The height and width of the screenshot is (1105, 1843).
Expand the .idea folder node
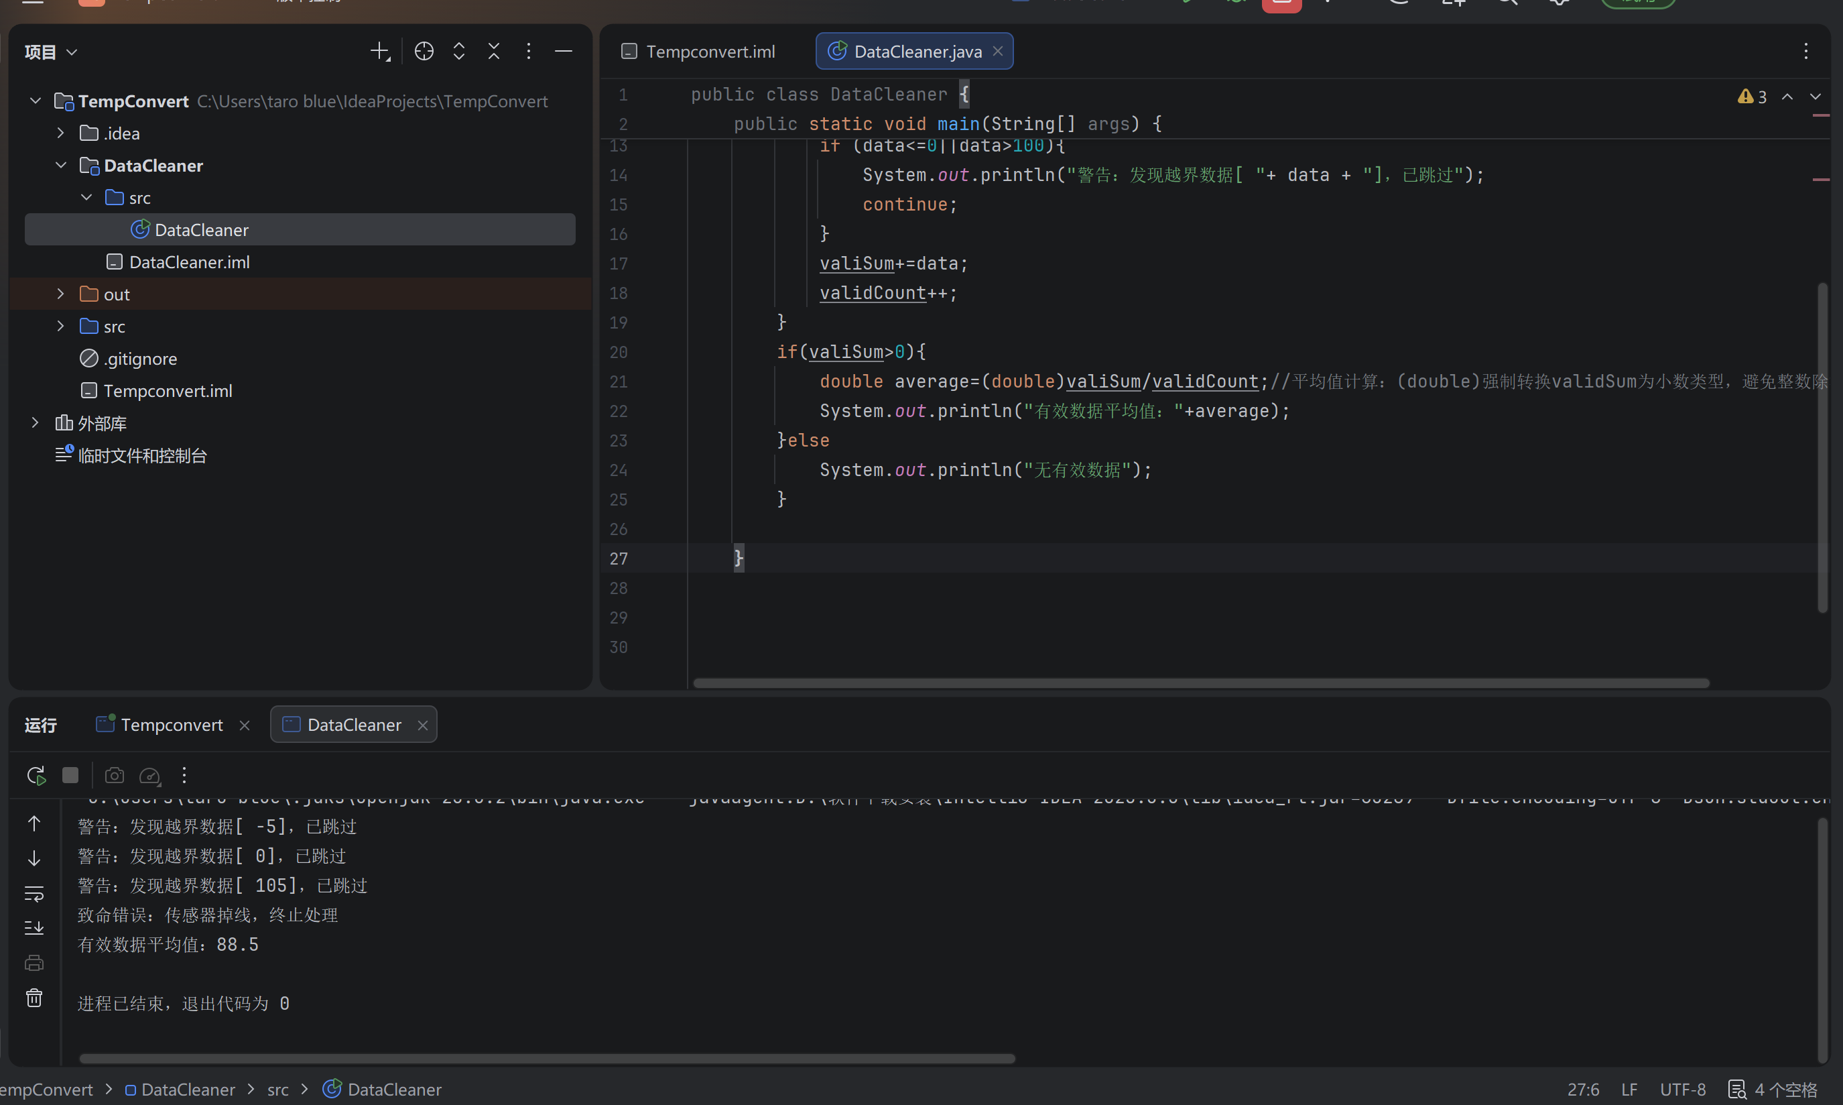pos(61,133)
